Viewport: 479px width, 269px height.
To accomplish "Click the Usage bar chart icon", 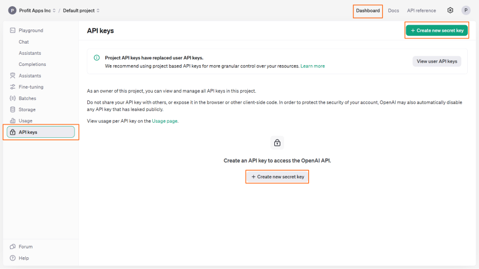I will coord(12,121).
